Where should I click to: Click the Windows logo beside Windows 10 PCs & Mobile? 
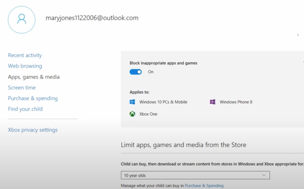point(132,102)
